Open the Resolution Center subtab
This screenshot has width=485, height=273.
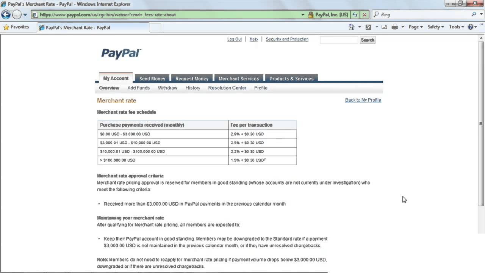point(227,88)
